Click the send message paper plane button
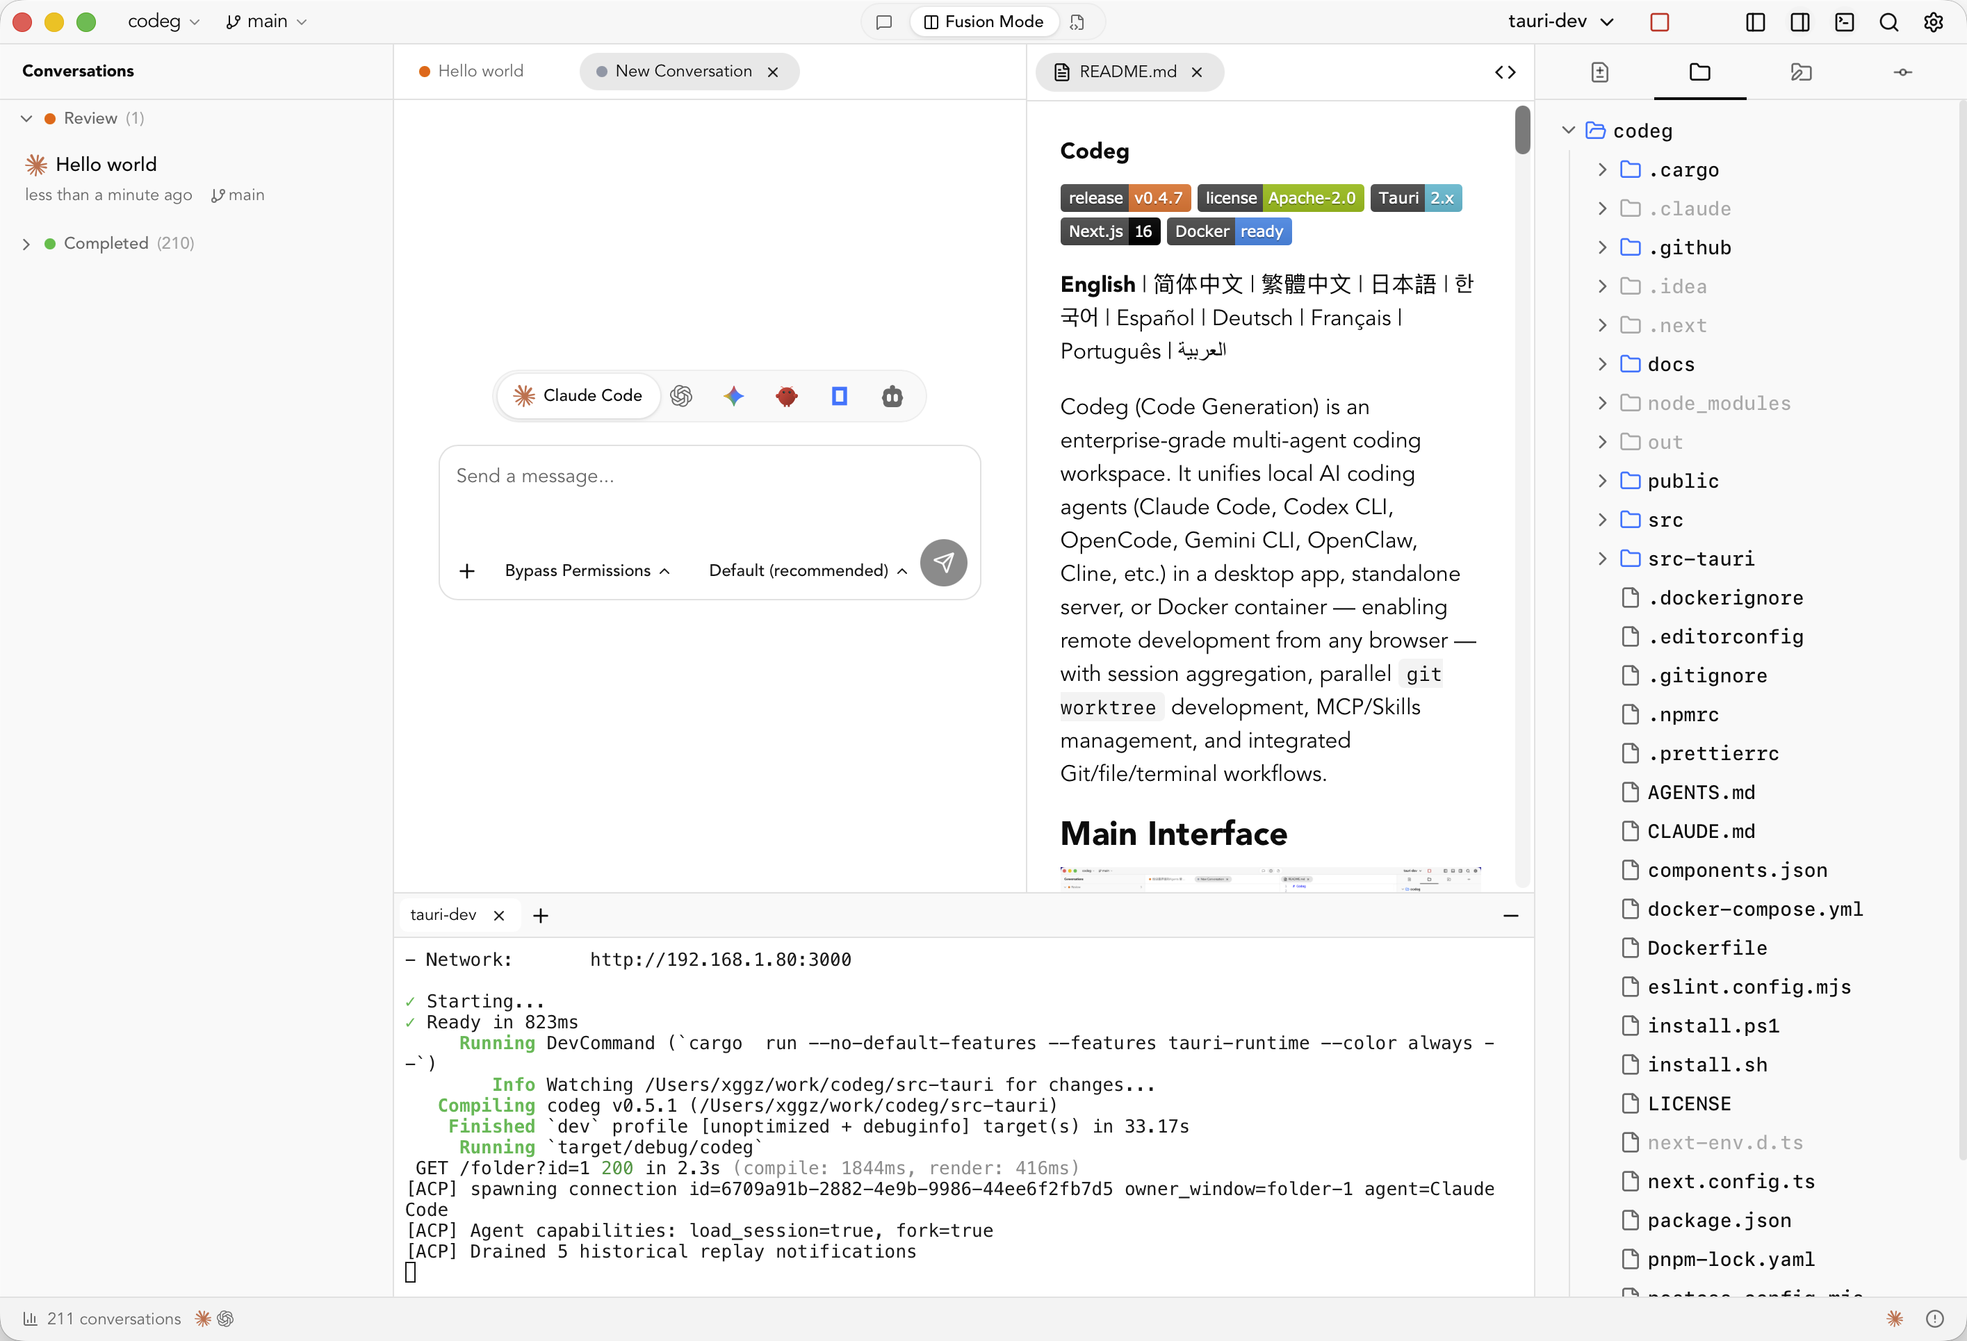Screen dimensions: 1967x1341 (x=944, y=563)
